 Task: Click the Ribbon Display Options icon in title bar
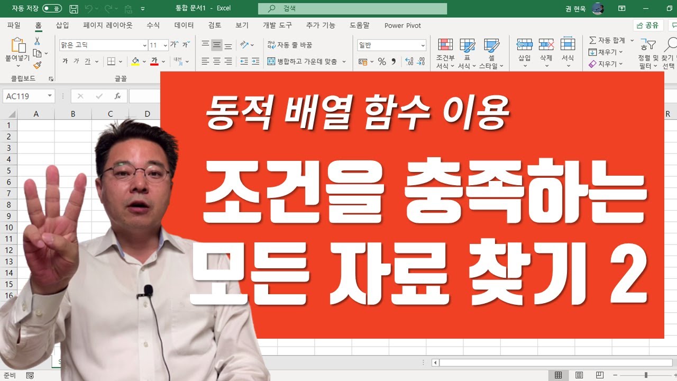pos(622,8)
